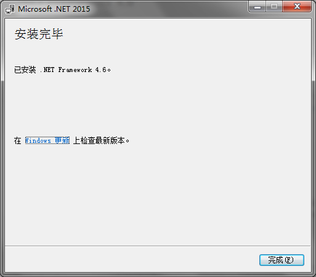Screen dimensions: 316x277
Task: Click the 完成(F) finish button
Action: click(282, 260)
